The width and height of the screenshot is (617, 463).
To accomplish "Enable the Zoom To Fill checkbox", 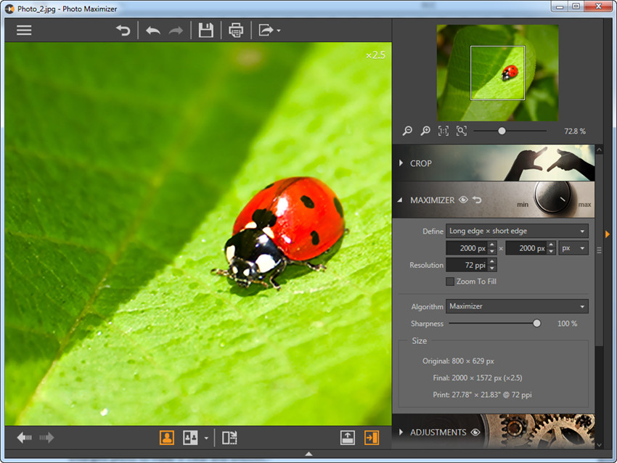I will (450, 282).
